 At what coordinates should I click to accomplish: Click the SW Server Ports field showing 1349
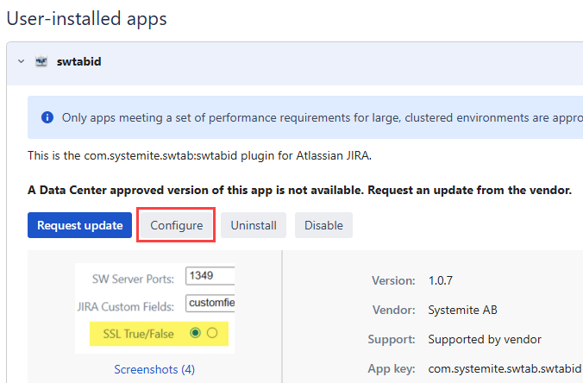[210, 275]
